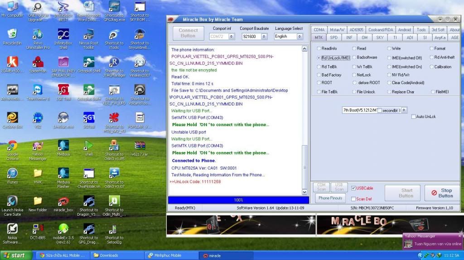Viewport: 464px width, 260px height.
Task: Launch mobileEx 3.5 desktop icon
Action: click(x=63, y=234)
